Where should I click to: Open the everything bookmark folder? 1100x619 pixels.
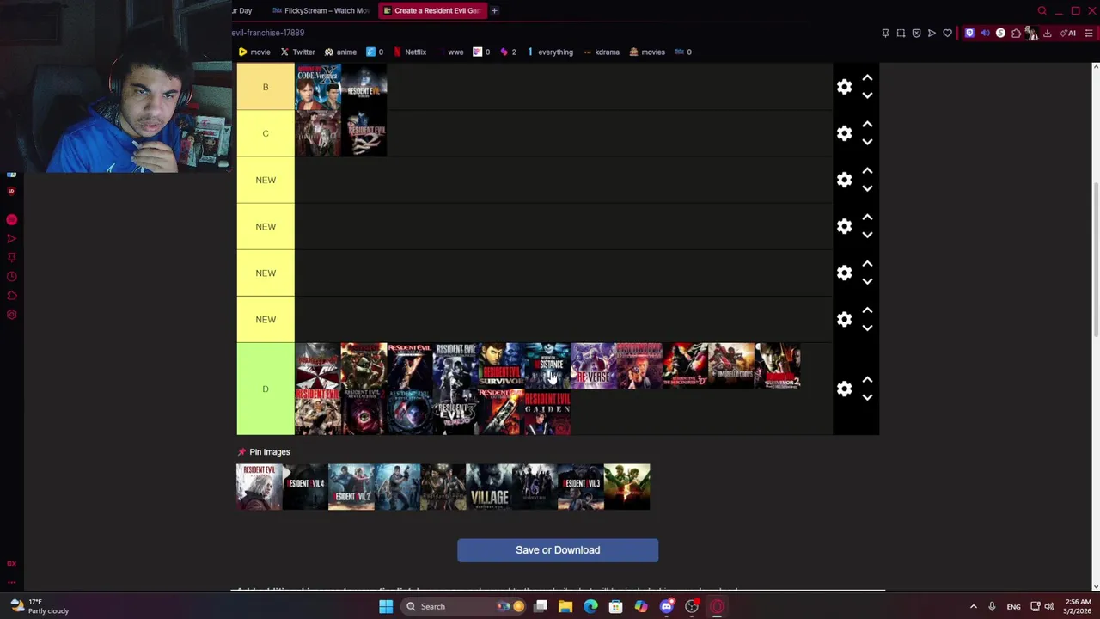(x=550, y=52)
